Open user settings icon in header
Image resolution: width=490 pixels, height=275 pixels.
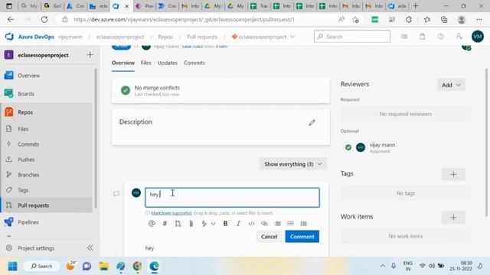pos(459,37)
